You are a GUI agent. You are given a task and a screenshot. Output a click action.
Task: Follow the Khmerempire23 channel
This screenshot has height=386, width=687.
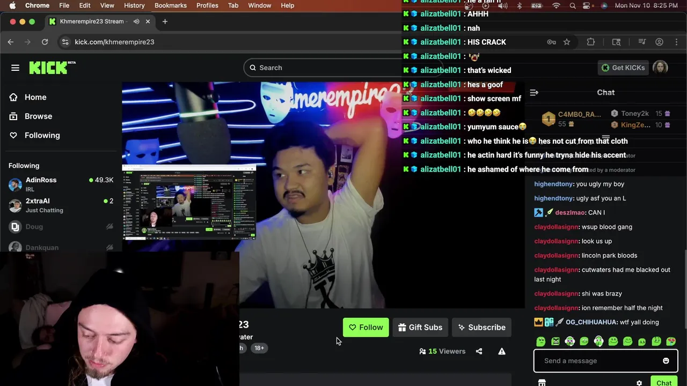coord(366,328)
